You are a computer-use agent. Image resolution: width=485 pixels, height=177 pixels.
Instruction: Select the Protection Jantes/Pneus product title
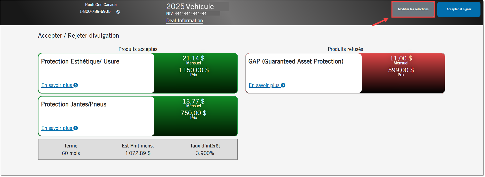(74, 104)
